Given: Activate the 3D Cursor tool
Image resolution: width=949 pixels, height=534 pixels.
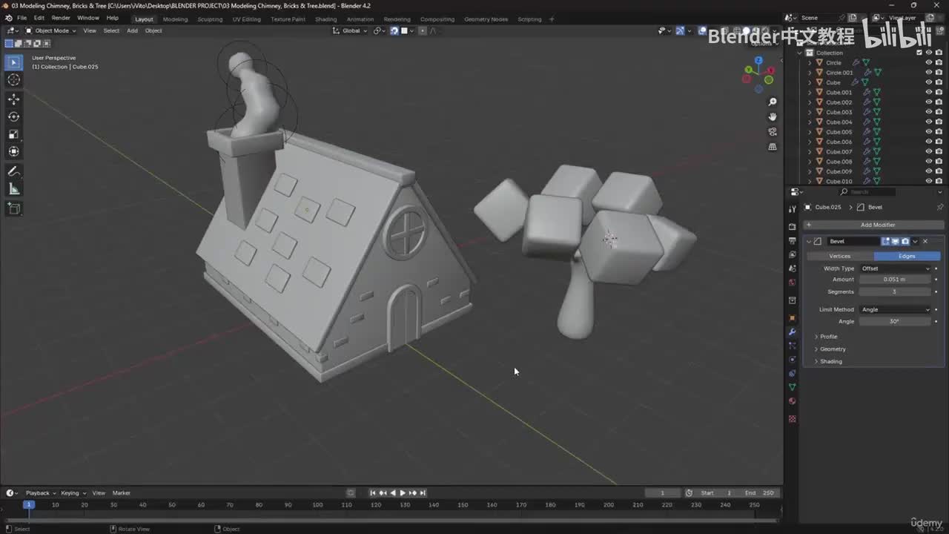Looking at the screenshot, I should [13, 80].
